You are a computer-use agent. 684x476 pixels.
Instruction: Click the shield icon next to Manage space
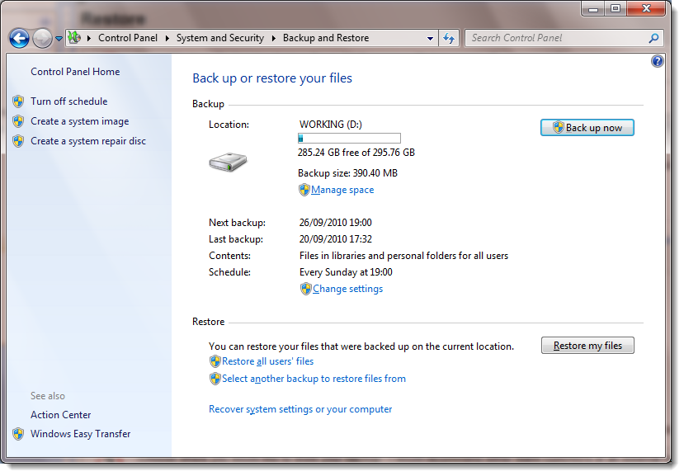tap(304, 190)
